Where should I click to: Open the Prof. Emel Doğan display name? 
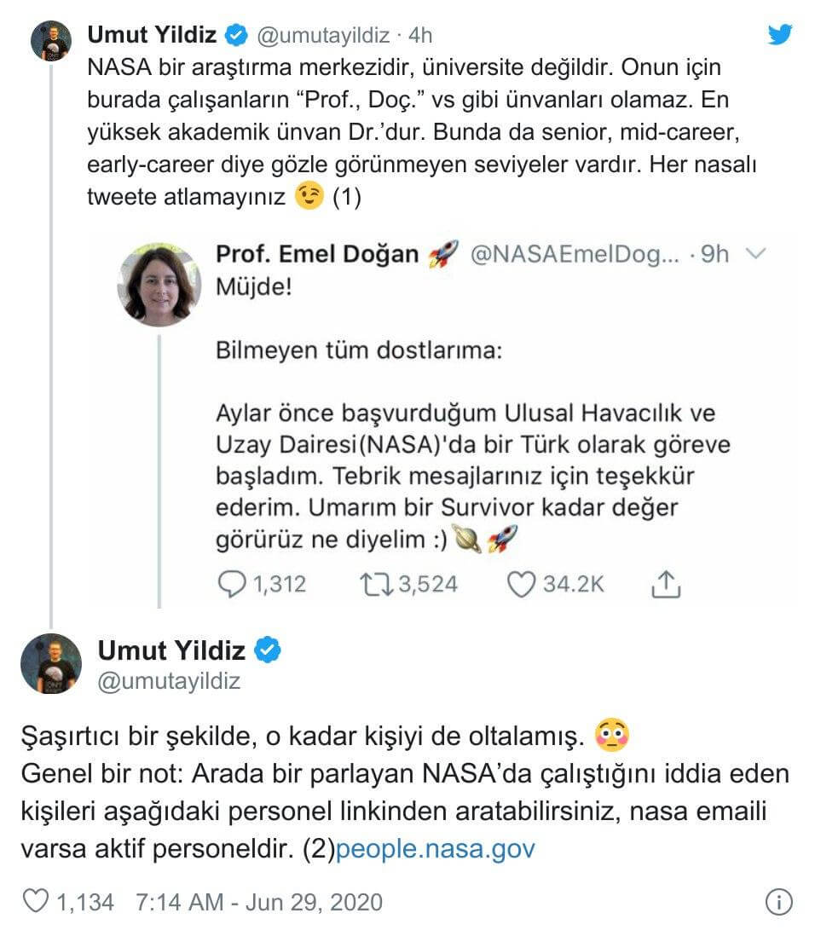pyautogui.click(x=317, y=254)
